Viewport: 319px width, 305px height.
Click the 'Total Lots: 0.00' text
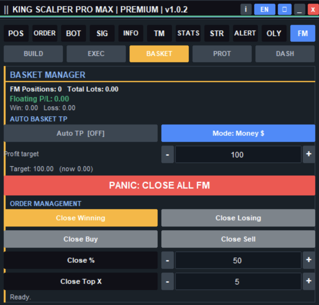point(93,89)
